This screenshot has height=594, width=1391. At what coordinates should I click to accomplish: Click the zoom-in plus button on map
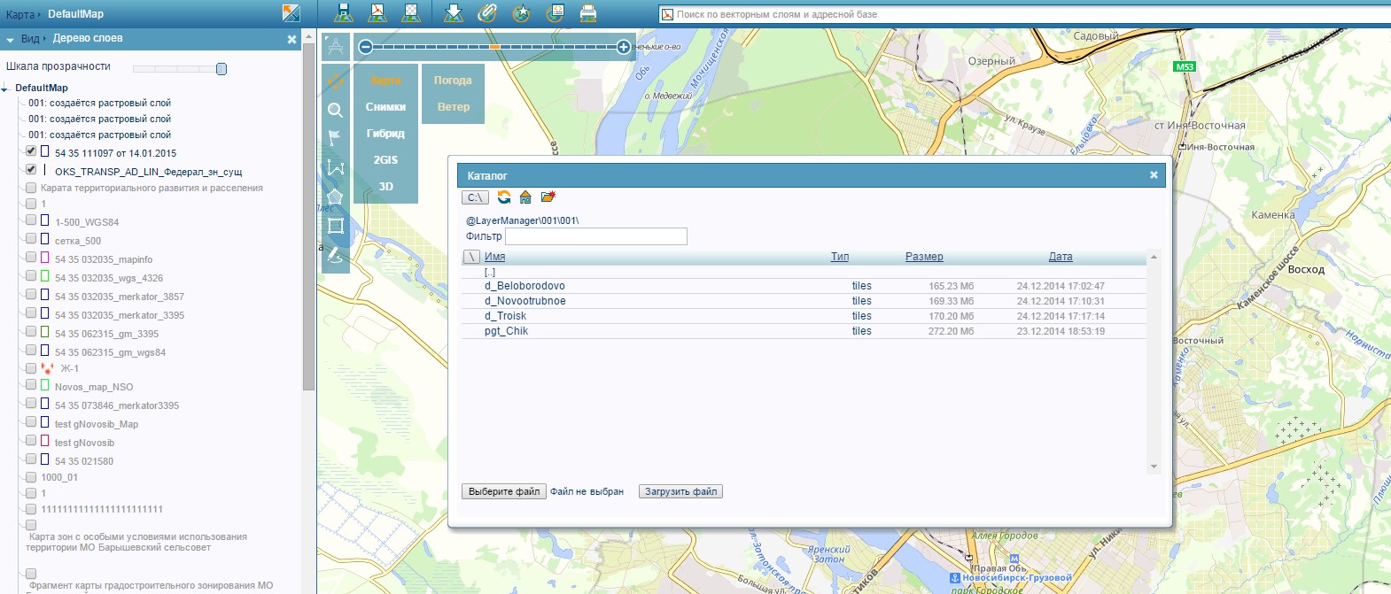coord(624,47)
